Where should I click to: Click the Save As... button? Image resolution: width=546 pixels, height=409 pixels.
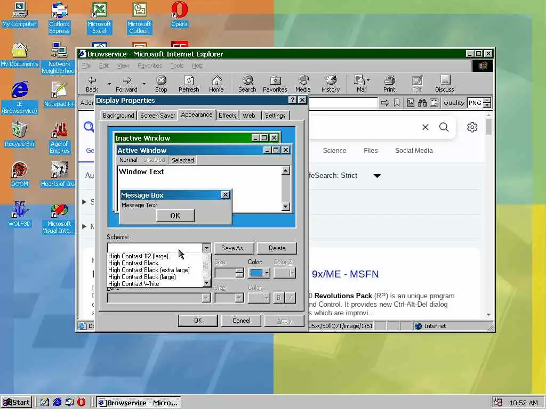(x=234, y=248)
